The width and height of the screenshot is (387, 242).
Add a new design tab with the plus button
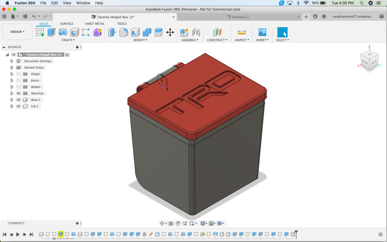click(306, 17)
